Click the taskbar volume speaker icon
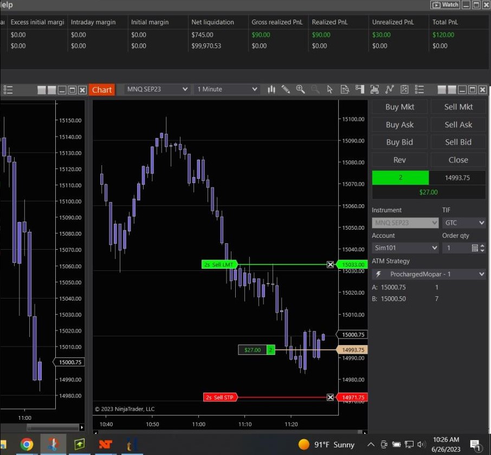491x455 pixels. [x=421, y=444]
